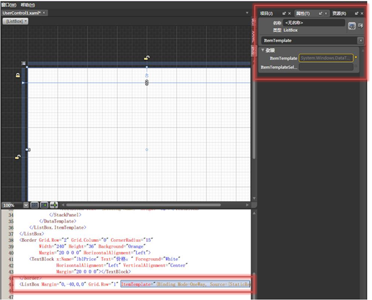372x300 pixels.
Task: Click the artboard horizontal scrollbar thumb
Action: [143, 205]
